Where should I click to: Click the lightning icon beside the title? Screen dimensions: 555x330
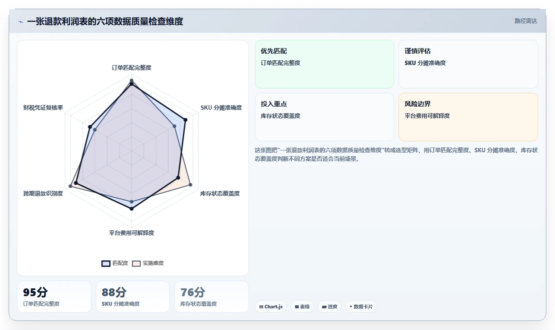(20, 22)
